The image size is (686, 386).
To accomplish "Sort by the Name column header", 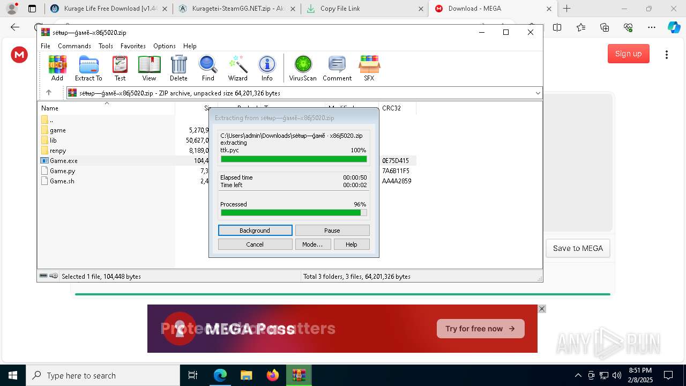I will [x=106, y=108].
